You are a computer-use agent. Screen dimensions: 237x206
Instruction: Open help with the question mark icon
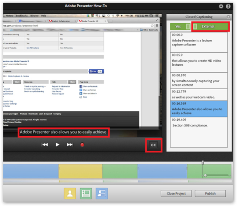[228, 6]
